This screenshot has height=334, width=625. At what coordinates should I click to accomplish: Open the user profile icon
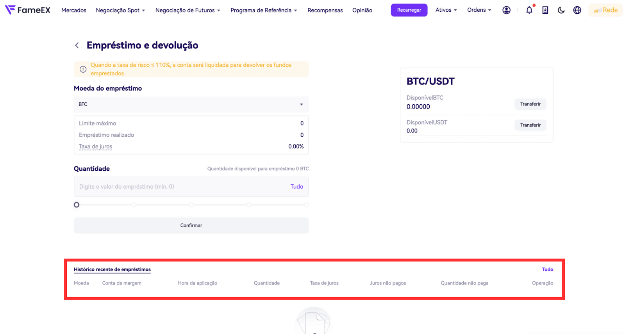[x=506, y=10]
